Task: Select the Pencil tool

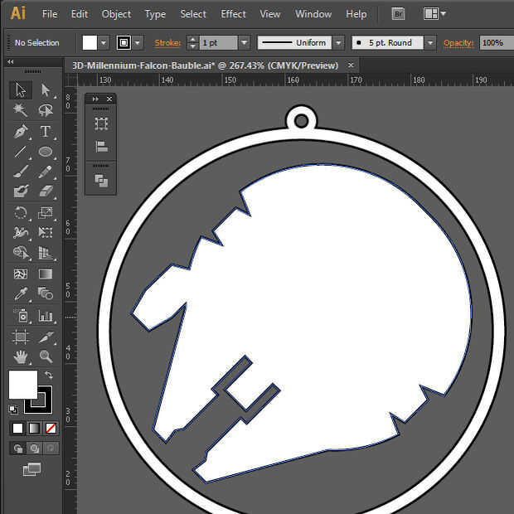Action: point(46,172)
